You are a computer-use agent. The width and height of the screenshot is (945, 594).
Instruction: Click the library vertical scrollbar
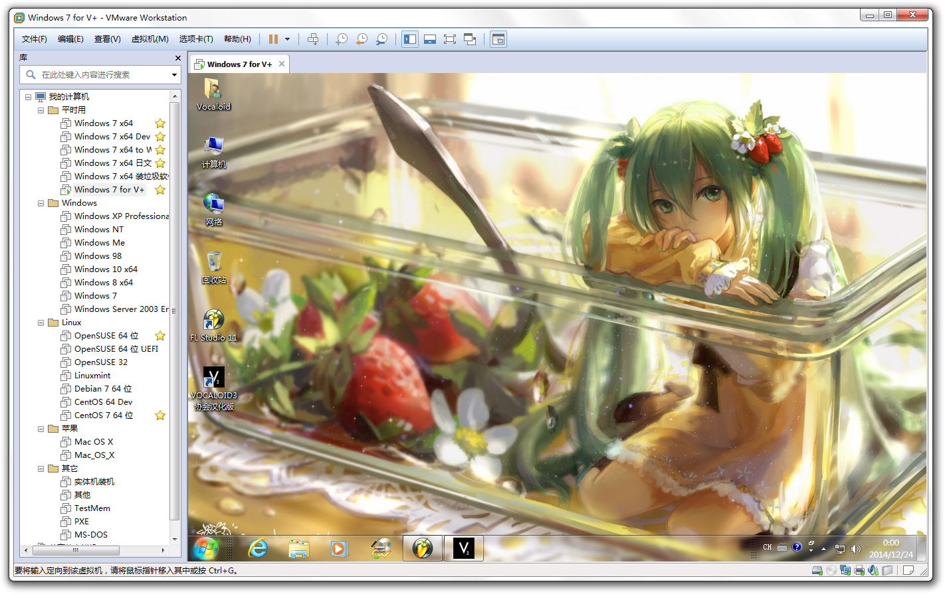[x=175, y=310]
